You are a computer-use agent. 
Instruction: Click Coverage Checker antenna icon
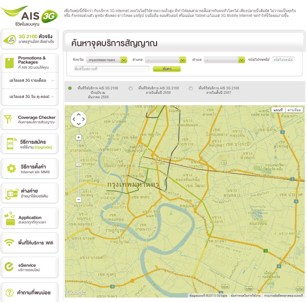coord(8,119)
